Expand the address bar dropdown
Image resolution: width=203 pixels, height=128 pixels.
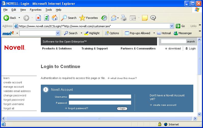(172, 26)
